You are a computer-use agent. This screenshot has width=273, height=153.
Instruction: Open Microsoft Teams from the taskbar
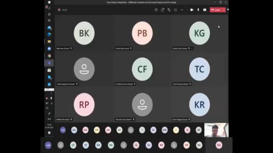49,63
